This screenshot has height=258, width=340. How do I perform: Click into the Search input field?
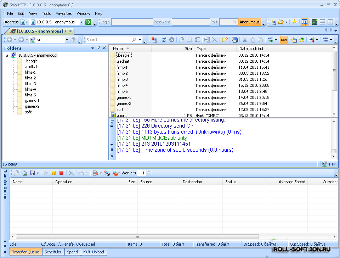pos(108,40)
